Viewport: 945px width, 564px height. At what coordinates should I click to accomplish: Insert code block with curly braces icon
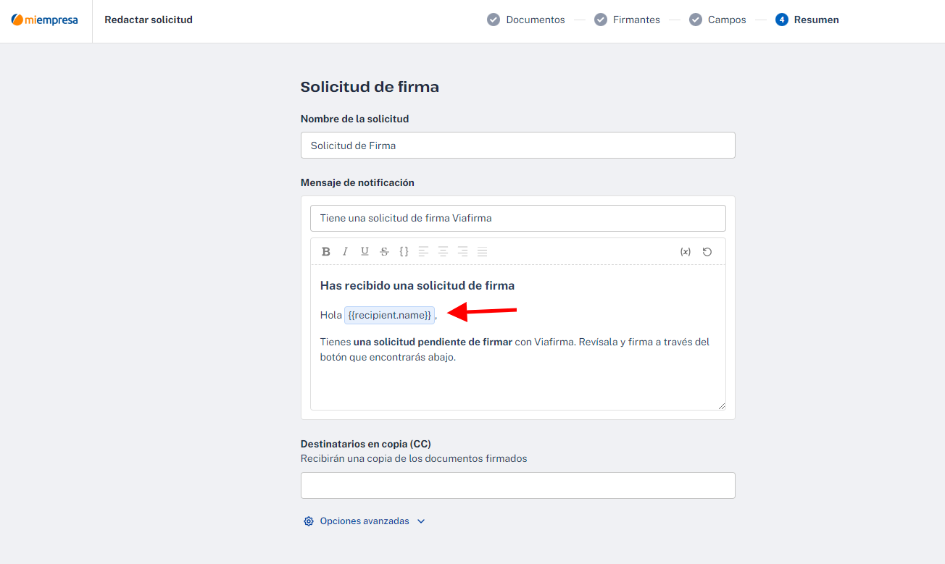click(404, 252)
